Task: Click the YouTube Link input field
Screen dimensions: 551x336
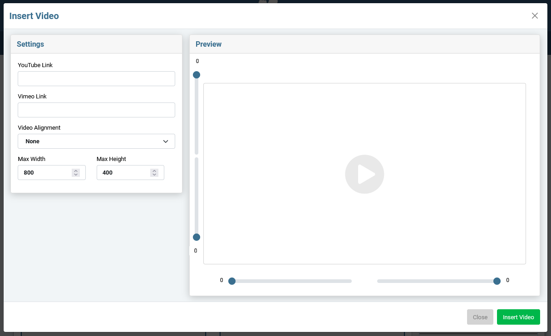Action: (x=96, y=78)
